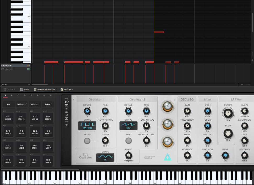Click the Oscillator 2 Saw waveform shape display
Screen dimensions: 254x185
[128, 126]
